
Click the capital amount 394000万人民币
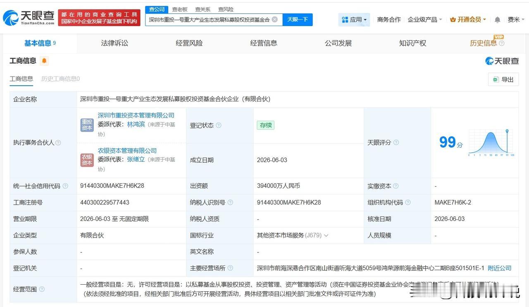click(279, 186)
